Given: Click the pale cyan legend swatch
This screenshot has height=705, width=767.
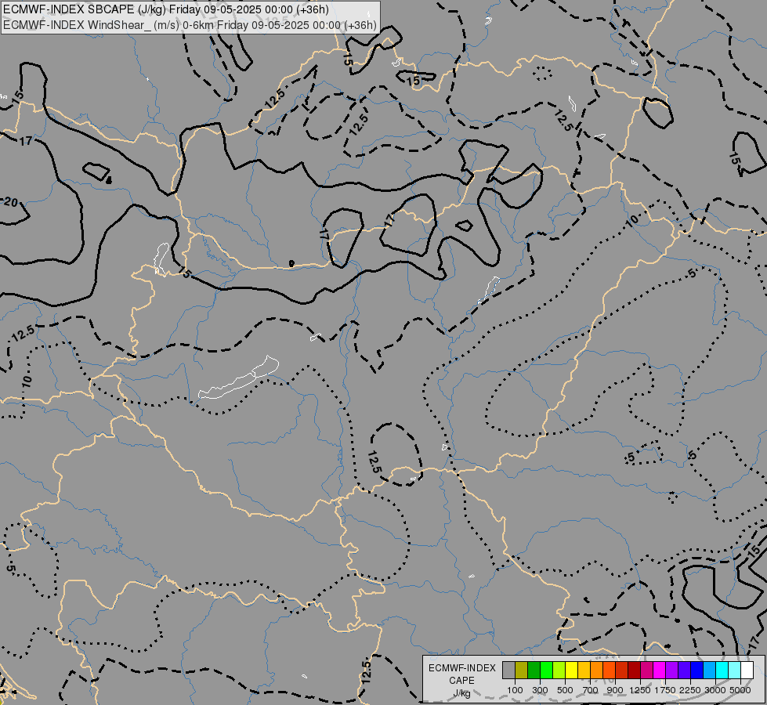Looking at the screenshot, I should pos(735,670).
